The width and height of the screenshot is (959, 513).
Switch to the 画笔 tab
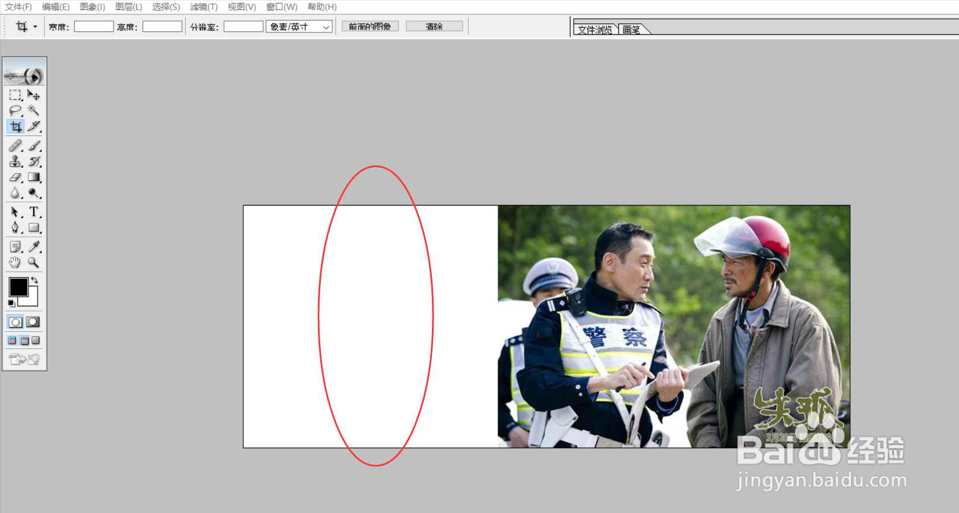pos(632,30)
